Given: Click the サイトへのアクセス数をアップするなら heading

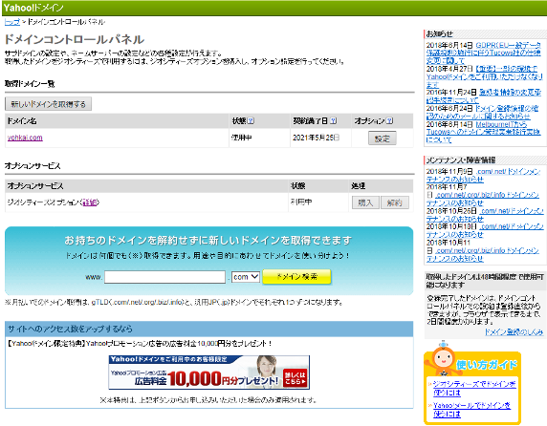Looking at the screenshot, I should (x=70, y=329).
